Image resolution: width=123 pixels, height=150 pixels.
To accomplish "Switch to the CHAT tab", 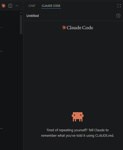I will [x=32, y=6].
